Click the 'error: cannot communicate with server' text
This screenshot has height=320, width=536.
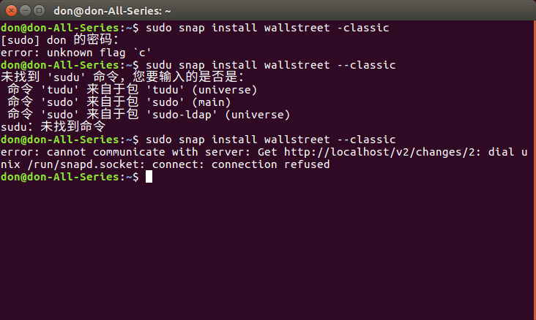point(125,152)
